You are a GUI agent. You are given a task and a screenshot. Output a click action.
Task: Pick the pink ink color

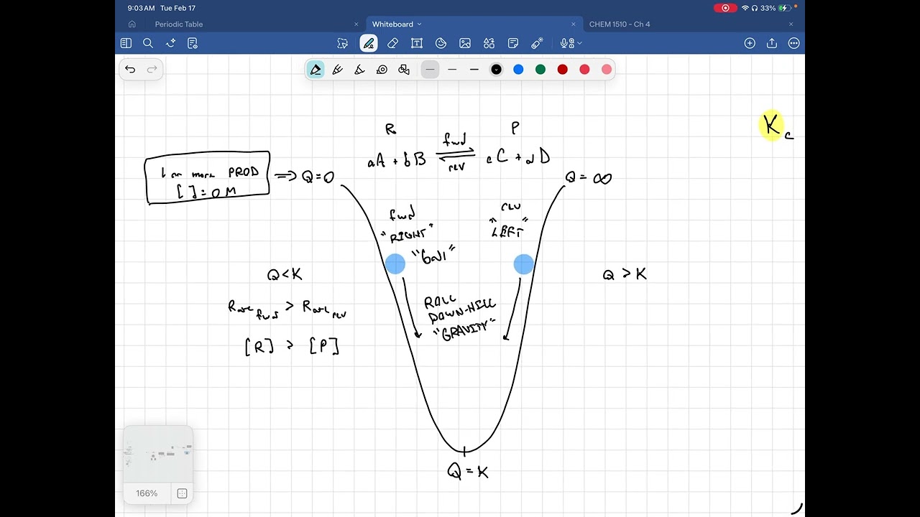click(x=607, y=70)
